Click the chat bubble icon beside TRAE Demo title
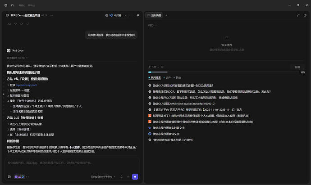311x185 pixels. point(7,15)
